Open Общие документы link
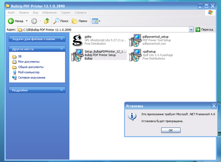Image resolution: width=221 pixels, height=162 pixels. point(31,67)
